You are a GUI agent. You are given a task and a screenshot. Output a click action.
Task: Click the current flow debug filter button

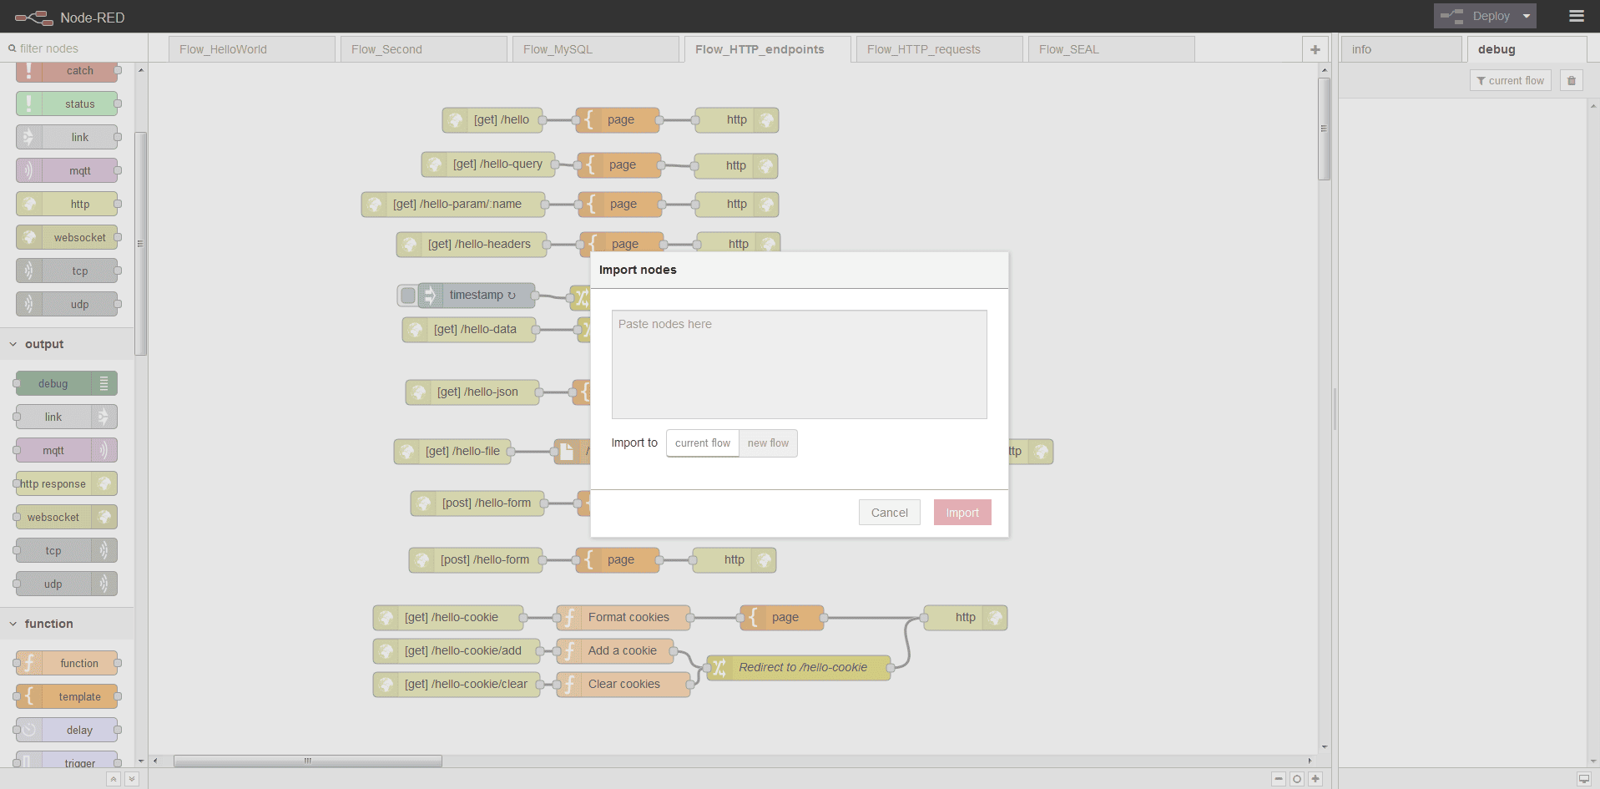coord(1510,81)
